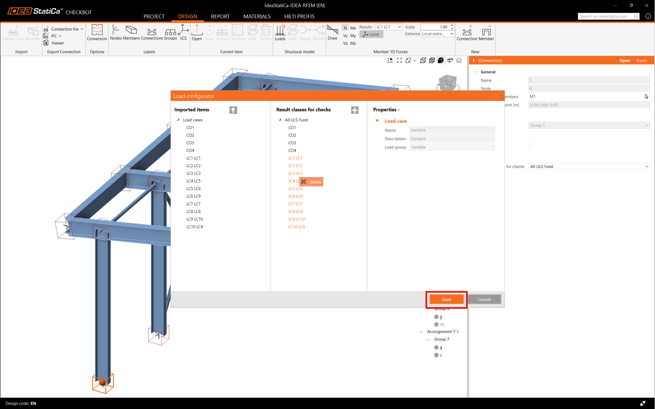Click the lightbulb hint icon
Screen dimensions: 655x409
tap(233, 110)
